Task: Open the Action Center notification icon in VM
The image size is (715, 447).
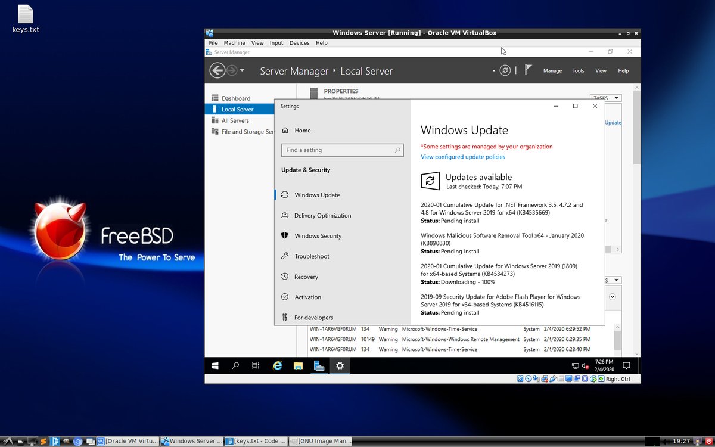Action: pyautogui.click(x=626, y=366)
